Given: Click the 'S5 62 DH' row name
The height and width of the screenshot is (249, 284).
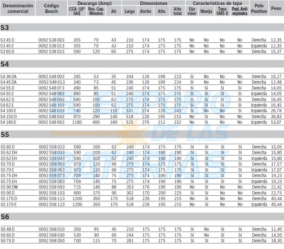Looking at the screenshot, I should (9, 152).
